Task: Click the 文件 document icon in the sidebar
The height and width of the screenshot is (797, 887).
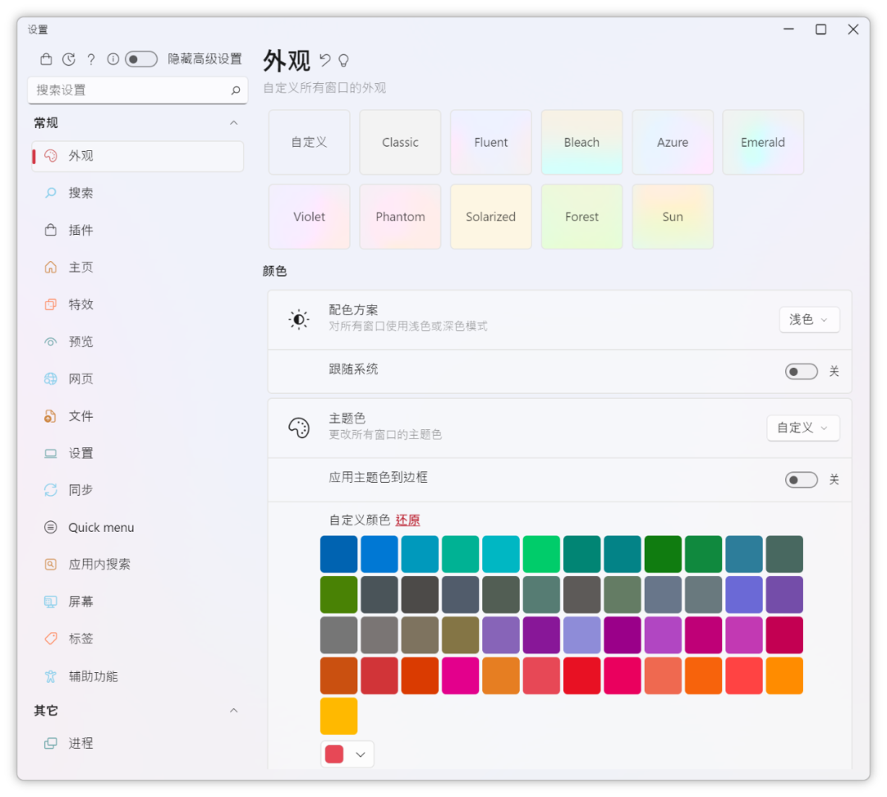Action: pyautogui.click(x=50, y=416)
